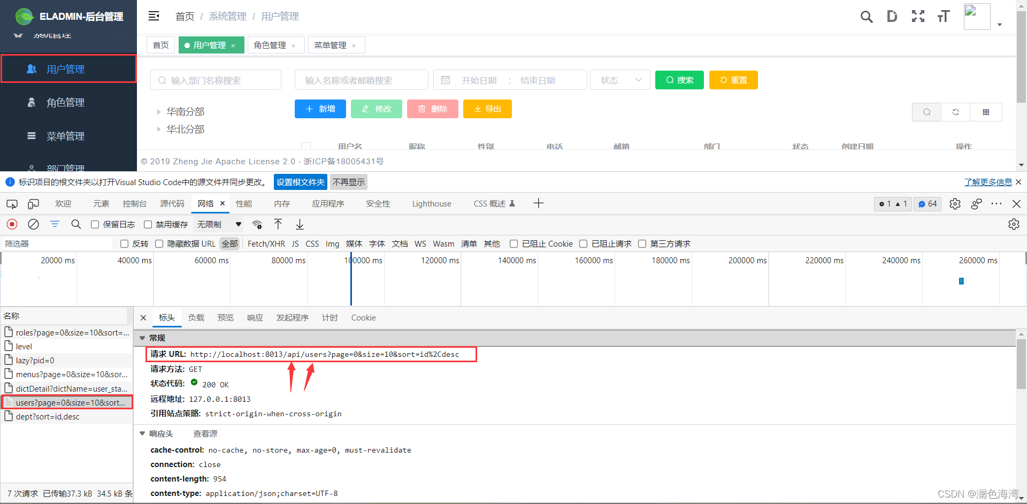
Task: Select the DevTools inspect element icon
Action: [12, 204]
